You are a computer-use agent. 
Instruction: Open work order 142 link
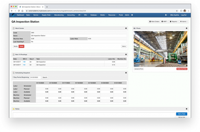[x=24, y=65]
